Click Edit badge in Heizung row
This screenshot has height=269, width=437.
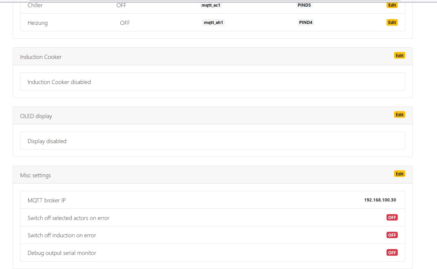click(392, 23)
